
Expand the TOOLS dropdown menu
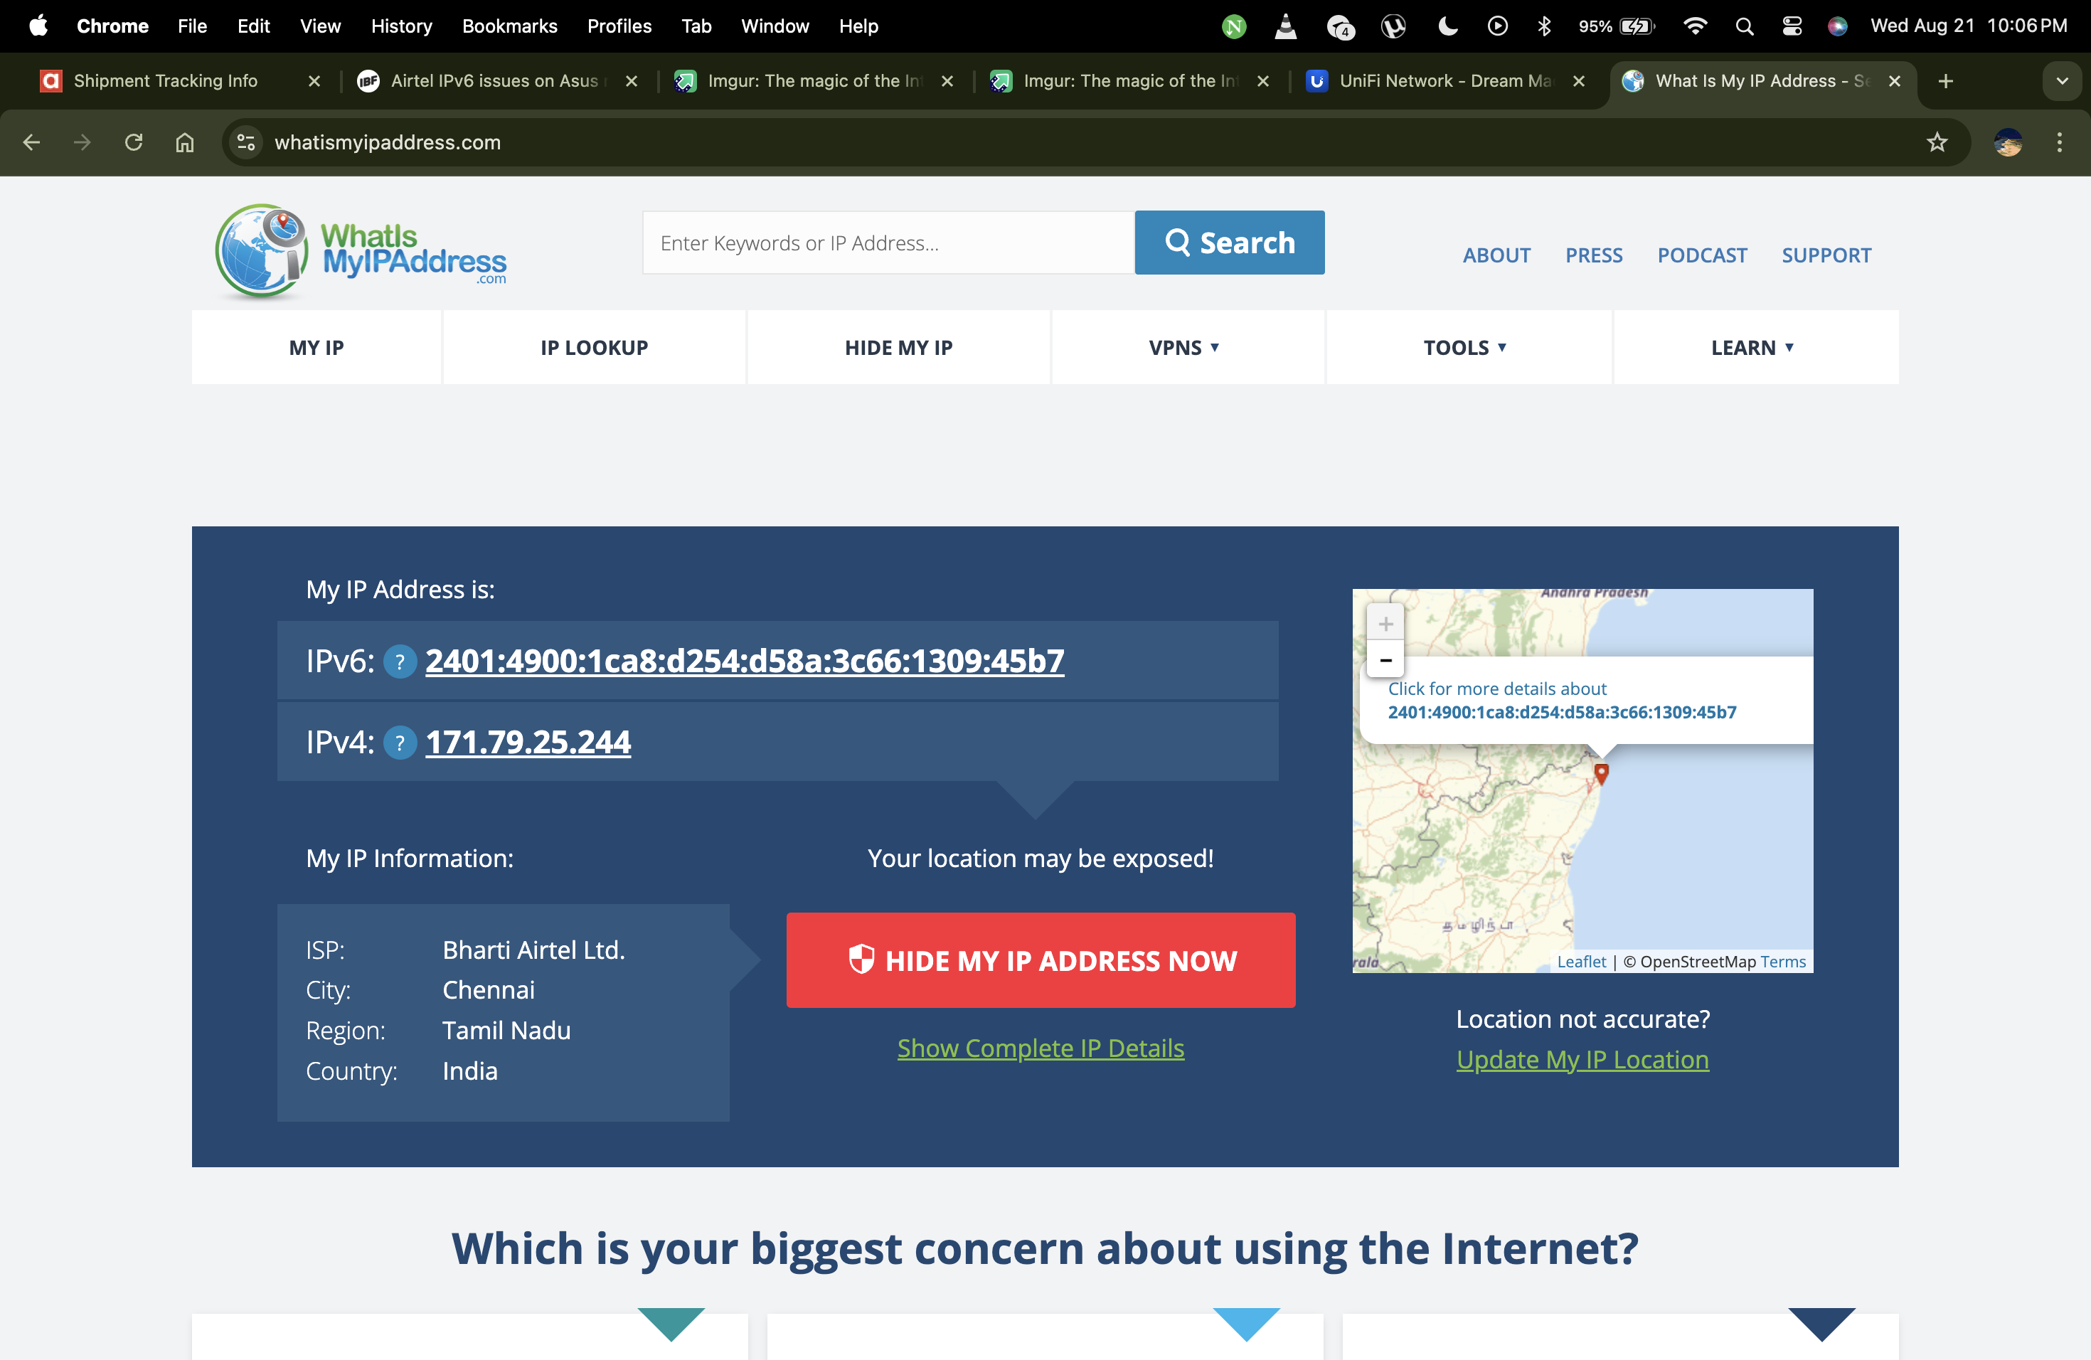[x=1464, y=348]
